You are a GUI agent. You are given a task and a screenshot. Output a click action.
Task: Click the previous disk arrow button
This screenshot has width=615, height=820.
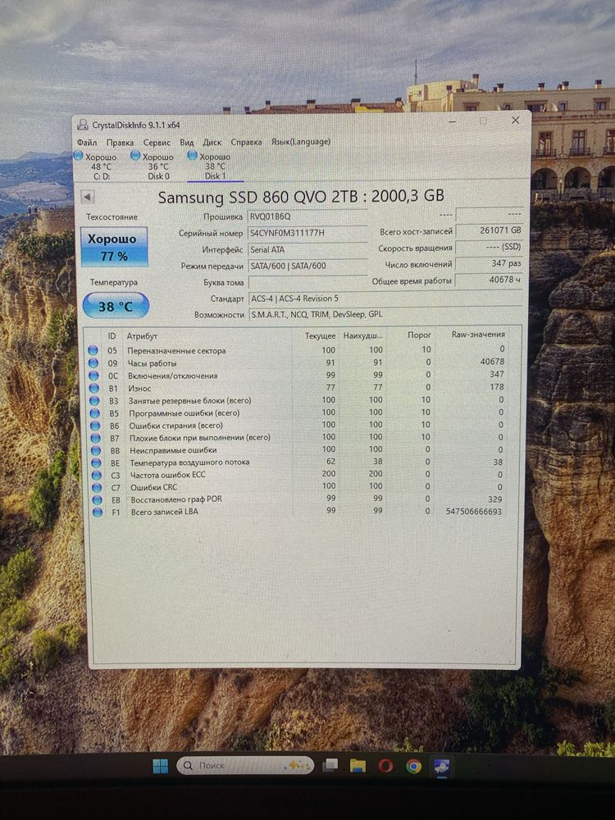[x=88, y=197]
